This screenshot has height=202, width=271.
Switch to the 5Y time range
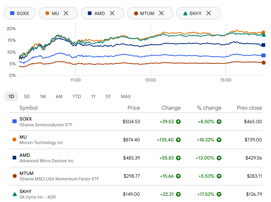(109, 97)
